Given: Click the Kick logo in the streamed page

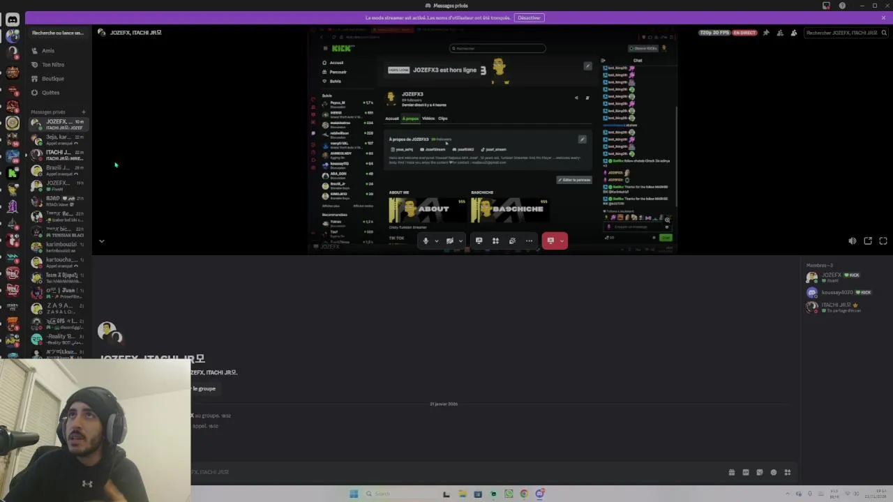Looking at the screenshot, I should [x=343, y=48].
